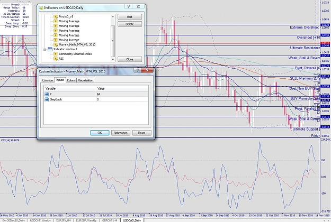Collapse the Indicator window 1 tree node
The width and height of the screenshot is (331, 222).
click(45, 49)
